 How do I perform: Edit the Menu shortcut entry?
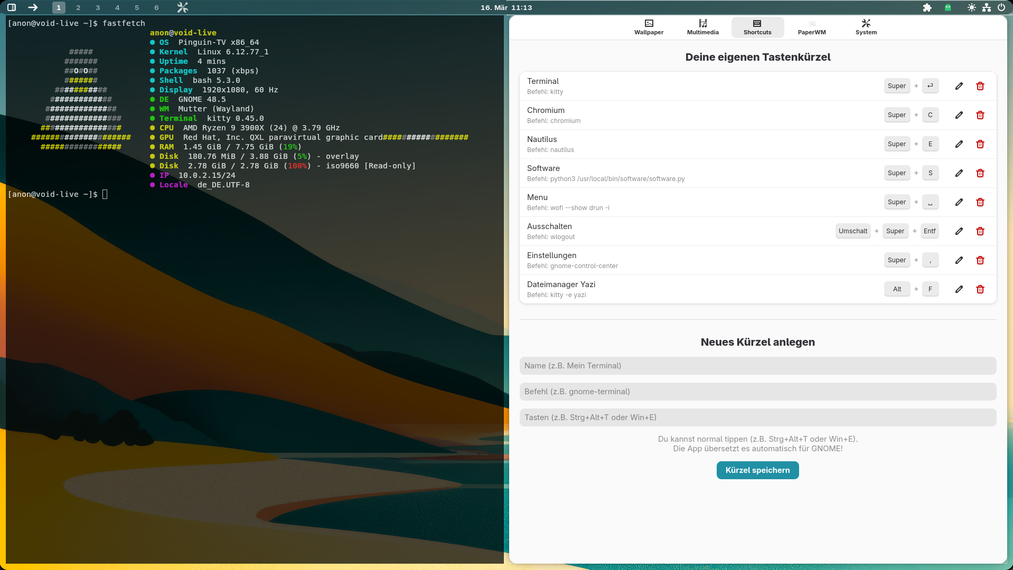point(959,202)
